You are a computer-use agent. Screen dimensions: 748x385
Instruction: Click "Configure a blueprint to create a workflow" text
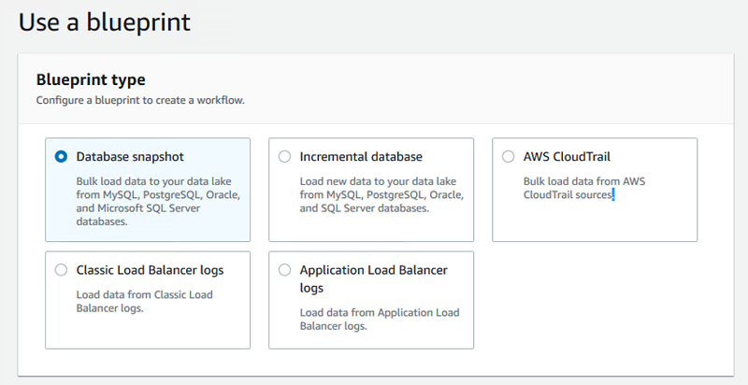[140, 100]
